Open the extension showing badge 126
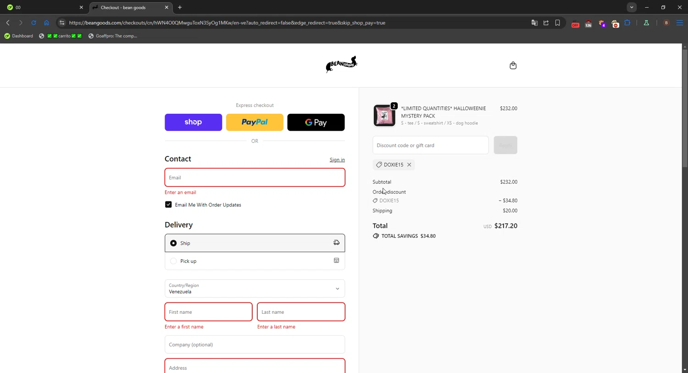This screenshot has height=373, width=688. click(588, 23)
